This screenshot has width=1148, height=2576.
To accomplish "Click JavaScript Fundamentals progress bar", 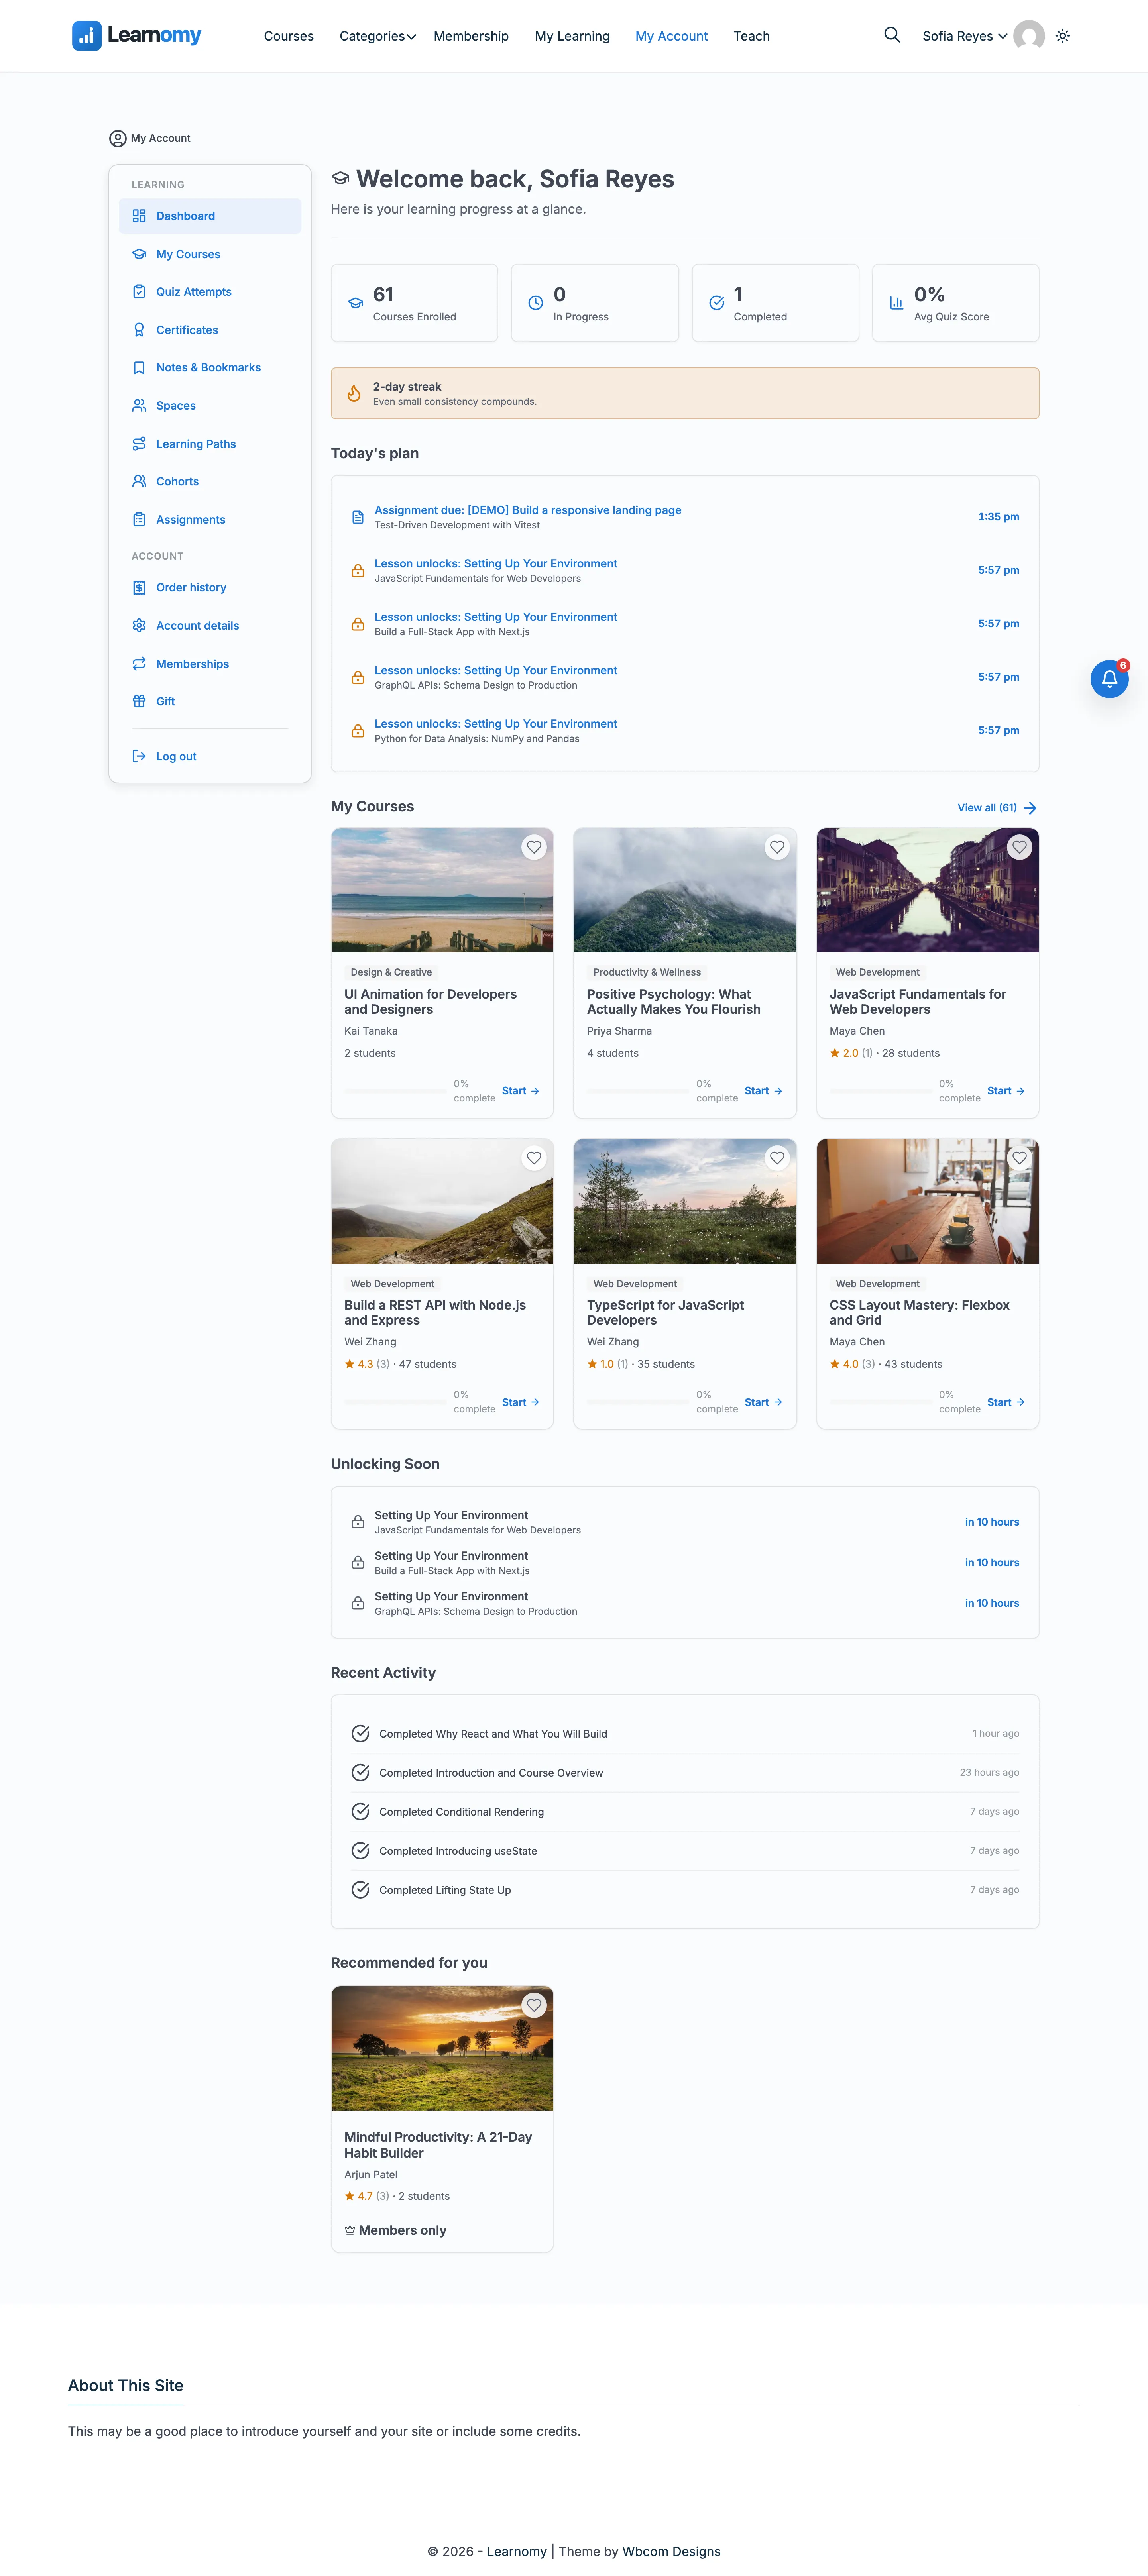I will (881, 1091).
